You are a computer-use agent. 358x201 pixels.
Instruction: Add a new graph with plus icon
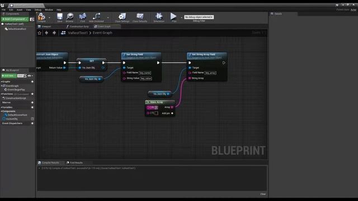pyautogui.click(x=32, y=82)
